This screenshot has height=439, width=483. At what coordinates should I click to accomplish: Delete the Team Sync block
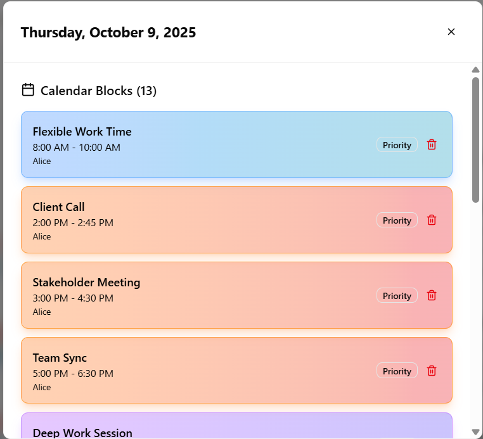click(x=432, y=371)
